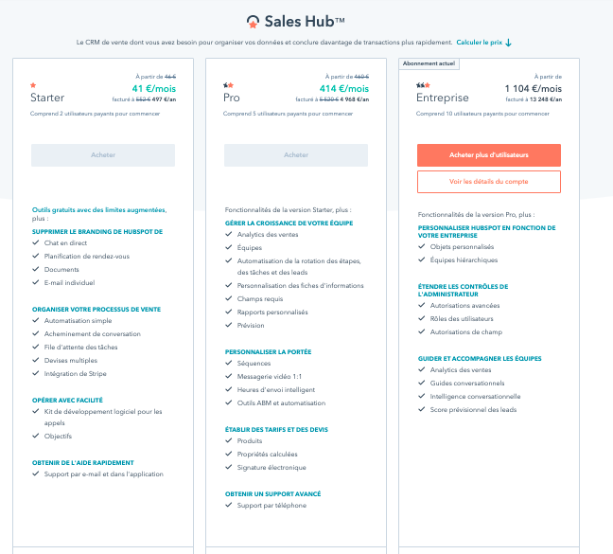Click the Sales Hub logo icon
This screenshot has height=554, width=613.
[253, 22]
